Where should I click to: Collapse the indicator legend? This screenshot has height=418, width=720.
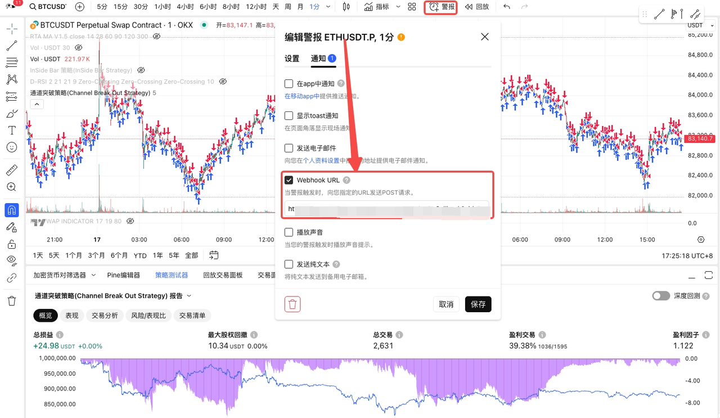[x=37, y=104]
